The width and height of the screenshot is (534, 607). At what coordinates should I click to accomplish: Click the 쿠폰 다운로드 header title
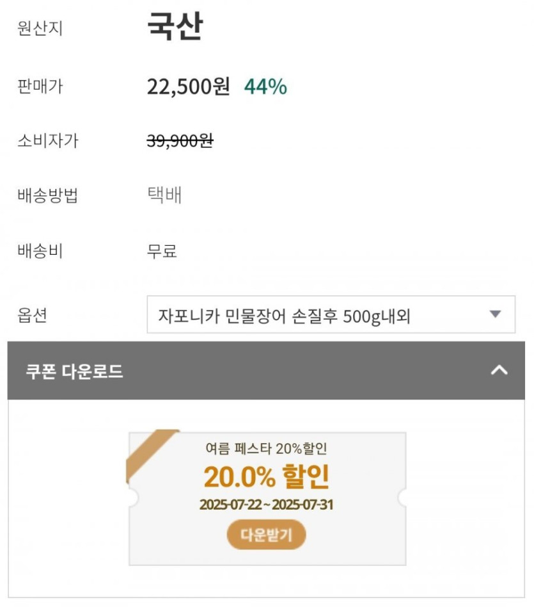tap(75, 371)
